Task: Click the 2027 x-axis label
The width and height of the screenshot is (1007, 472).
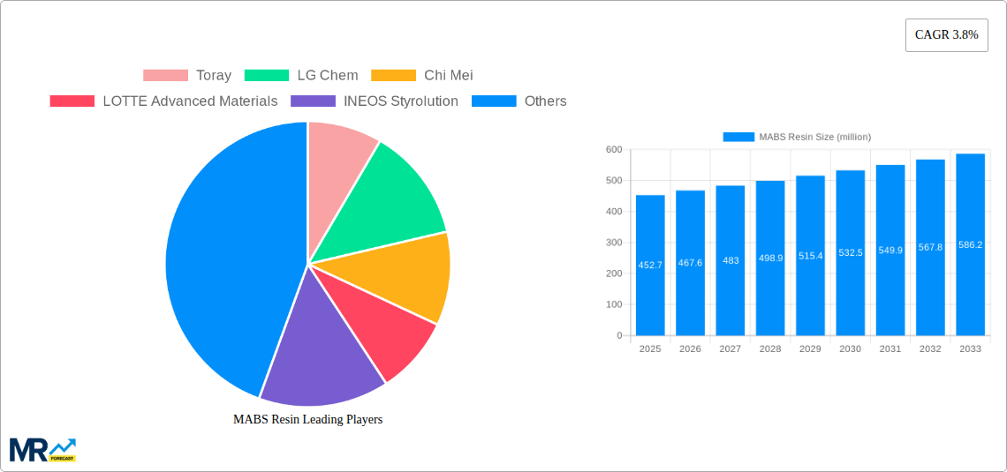Action: click(x=731, y=349)
